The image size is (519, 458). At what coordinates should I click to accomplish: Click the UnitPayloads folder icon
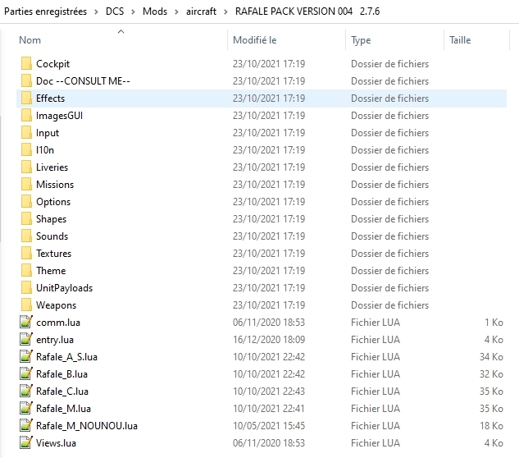tap(26, 287)
